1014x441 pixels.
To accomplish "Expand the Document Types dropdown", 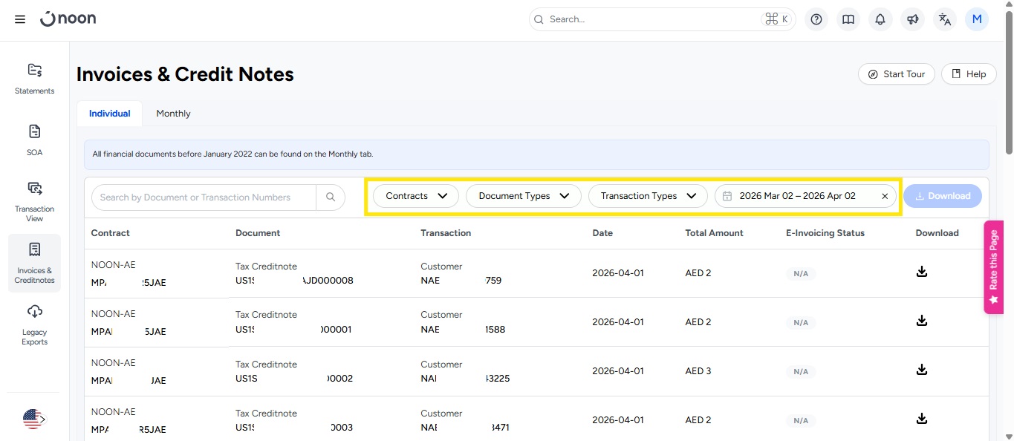I will (523, 196).
